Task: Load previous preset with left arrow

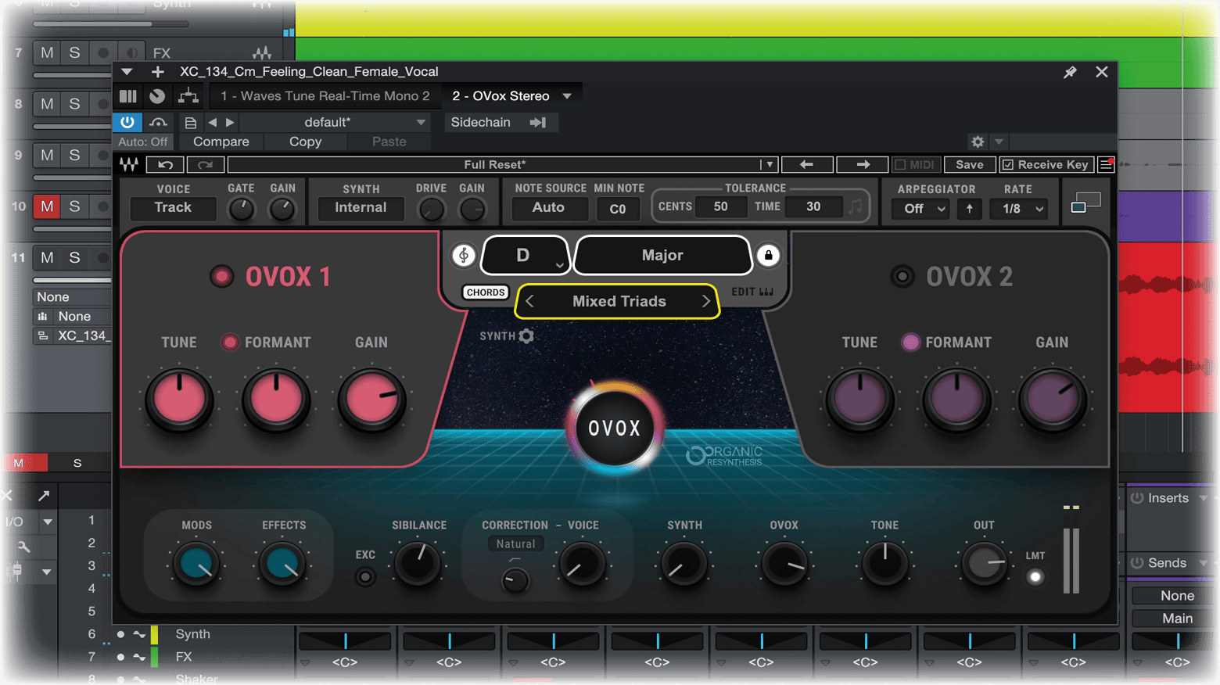Action: pos(806,164)
